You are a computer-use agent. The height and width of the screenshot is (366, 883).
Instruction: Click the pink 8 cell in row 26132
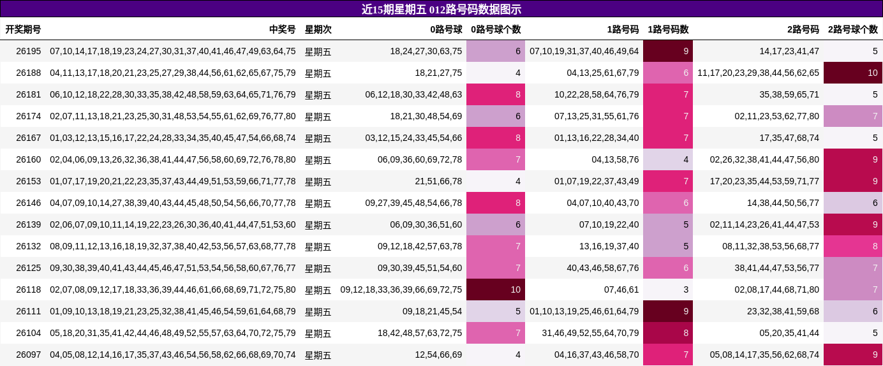coord(853,246)
